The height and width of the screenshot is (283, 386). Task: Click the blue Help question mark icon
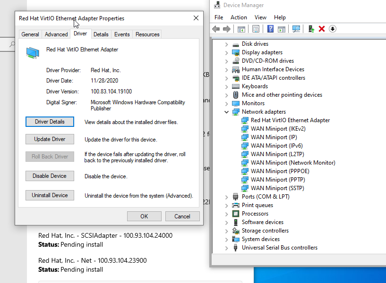click(x=270, y=29)
